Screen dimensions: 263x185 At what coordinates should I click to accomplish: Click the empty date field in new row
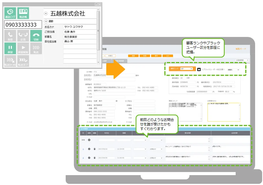pyautogui.click(x=107, y=140)
